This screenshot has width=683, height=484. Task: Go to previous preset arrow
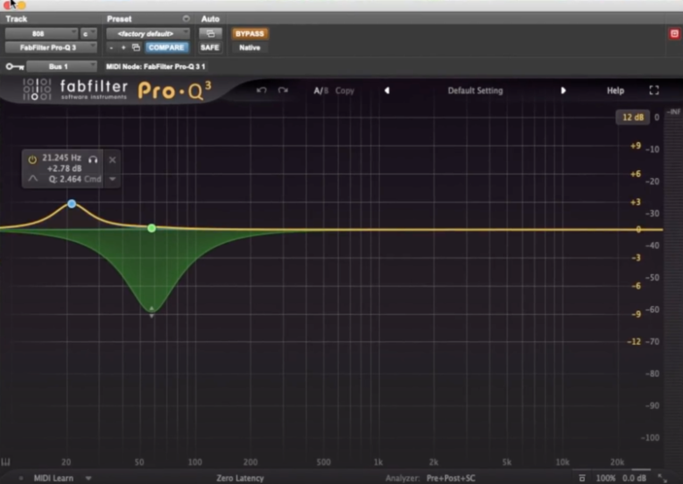point(387,90)
